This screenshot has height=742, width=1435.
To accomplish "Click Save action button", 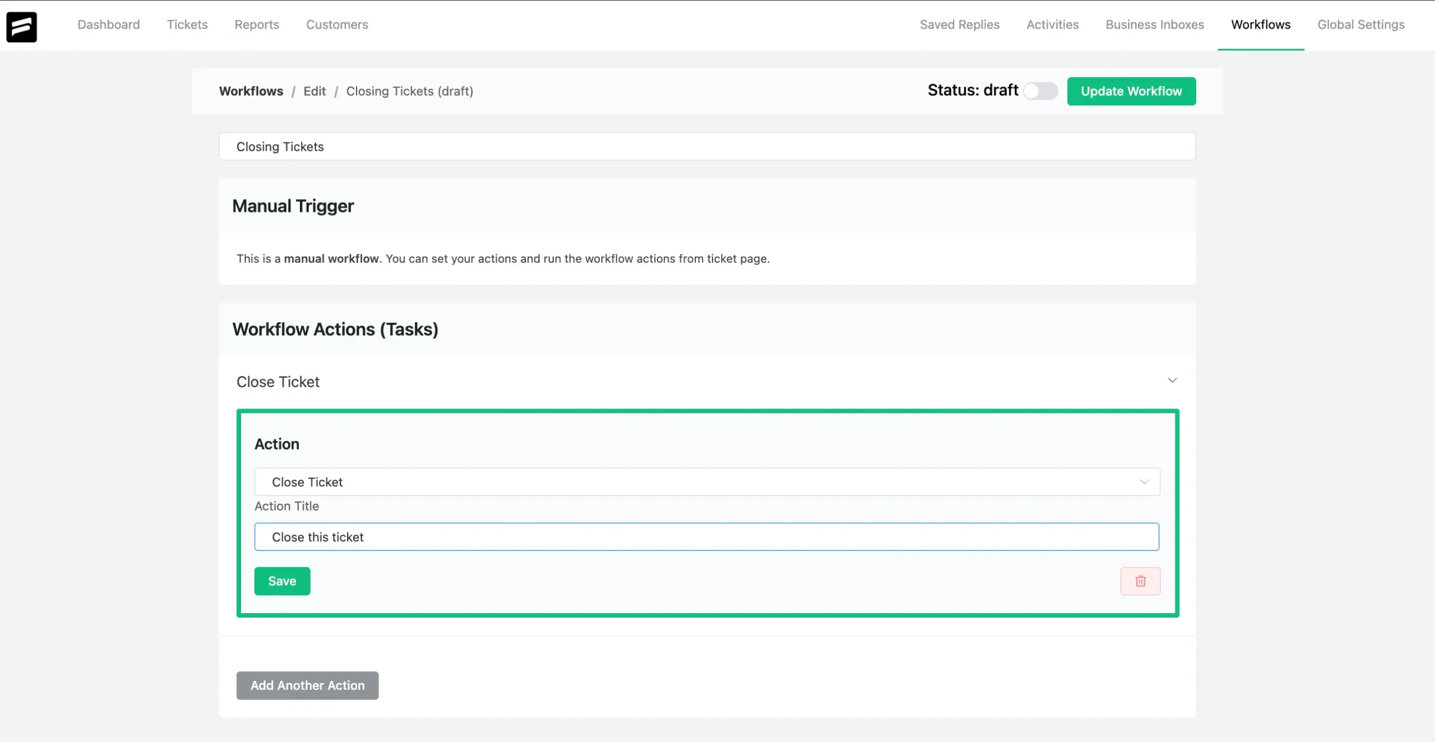I will point(282,581).
